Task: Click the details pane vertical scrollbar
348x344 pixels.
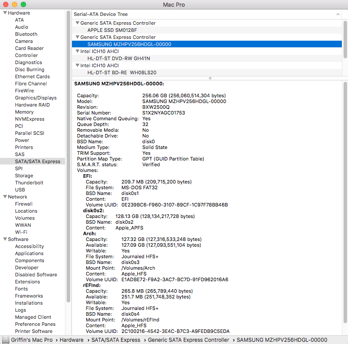Action: point(345,203)
